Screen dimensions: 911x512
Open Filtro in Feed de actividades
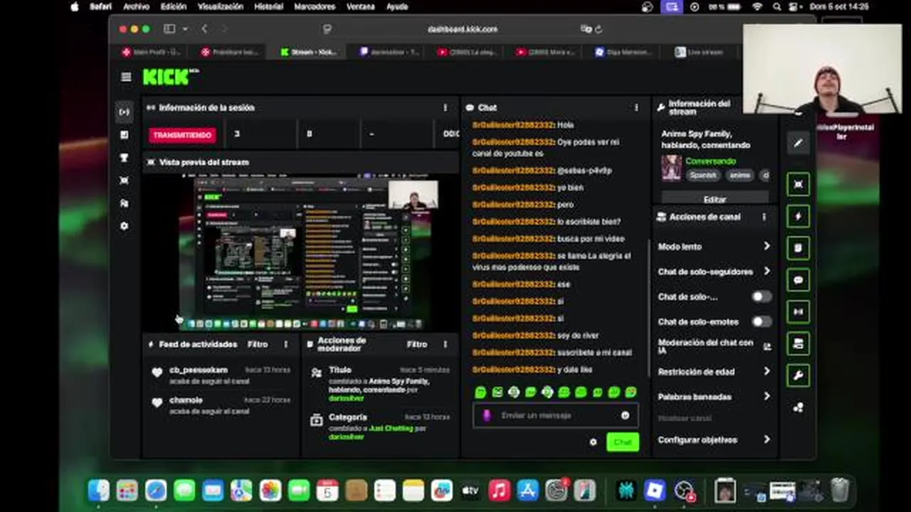pos(258,344)
